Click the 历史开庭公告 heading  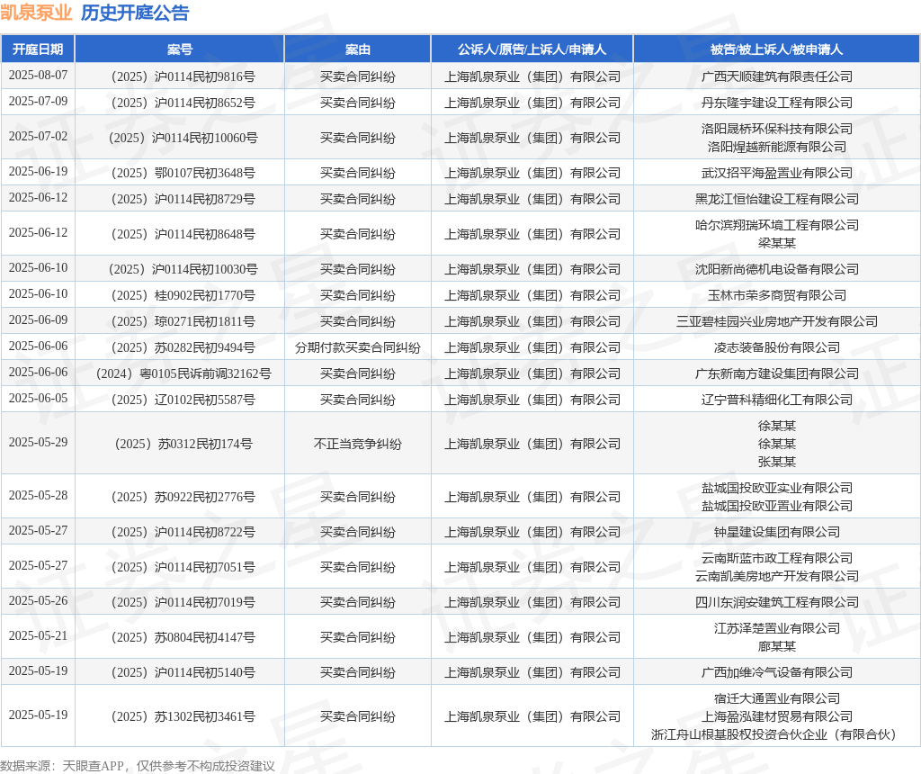(135, 13)
